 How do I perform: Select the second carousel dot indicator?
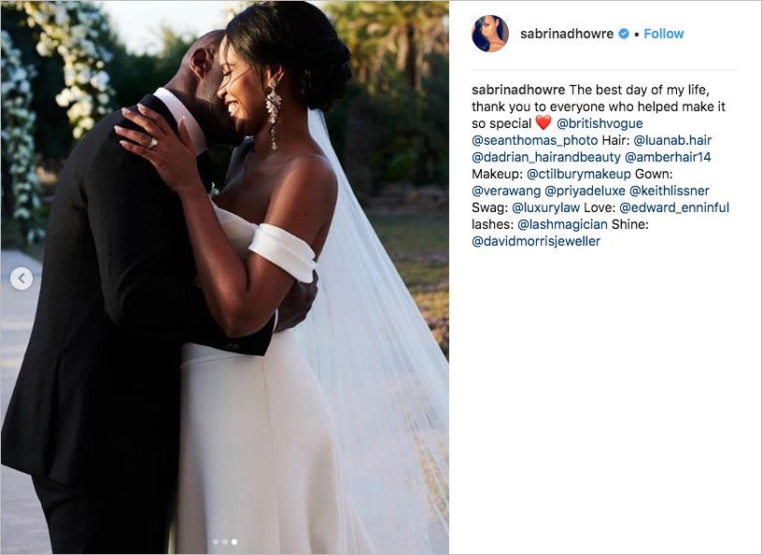click(225, 541)
